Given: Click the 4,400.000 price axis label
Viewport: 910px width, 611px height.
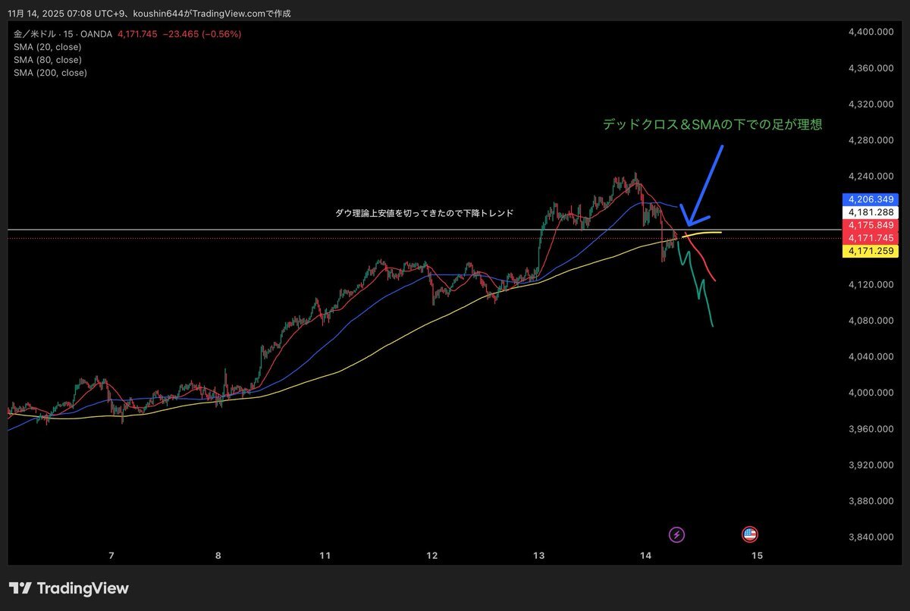Looking at the screenshot, I should point(871,32).
